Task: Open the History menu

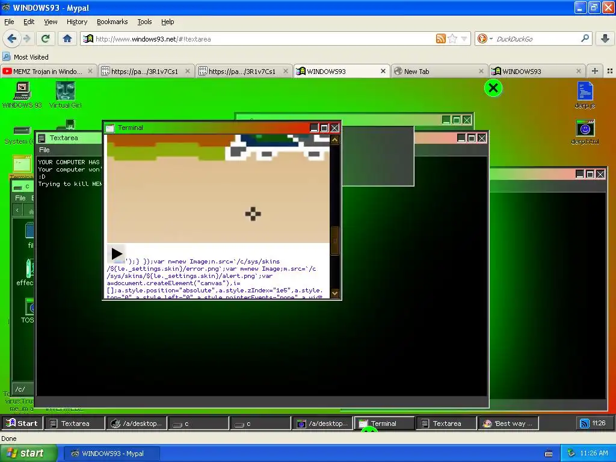Action: [76, 22]
